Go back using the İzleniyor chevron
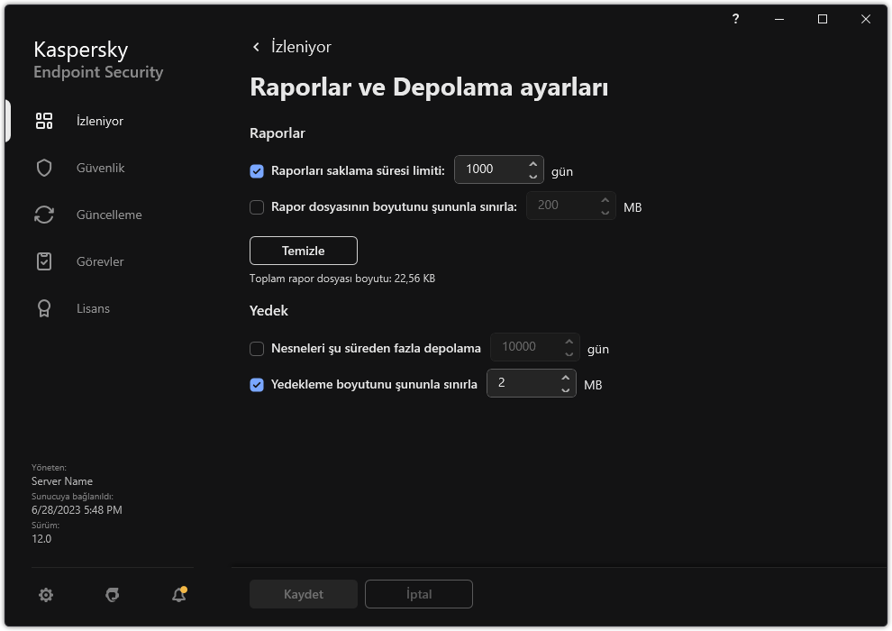Viewport: 892px width, 631px height. click(257, 47)
